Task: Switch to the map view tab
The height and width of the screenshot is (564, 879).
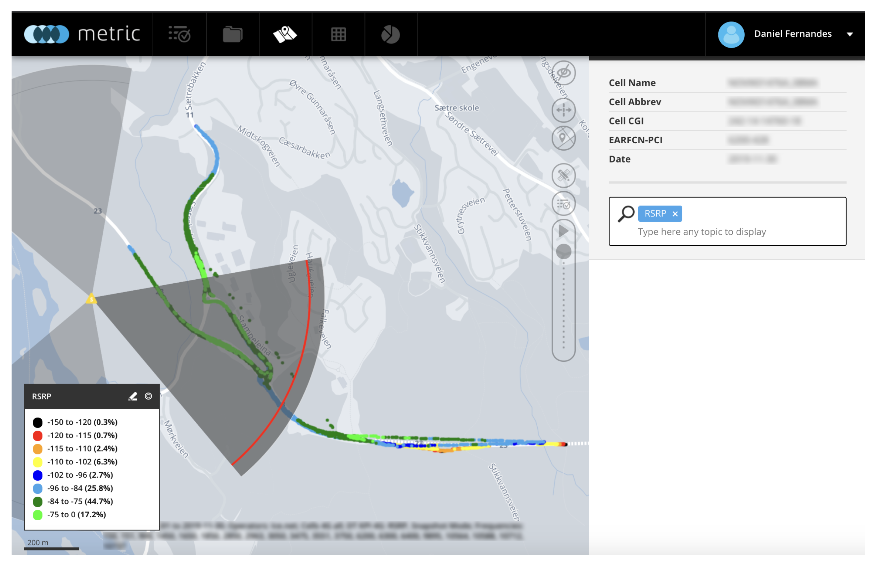Action: pyautogui.click(x=285, y=34)
